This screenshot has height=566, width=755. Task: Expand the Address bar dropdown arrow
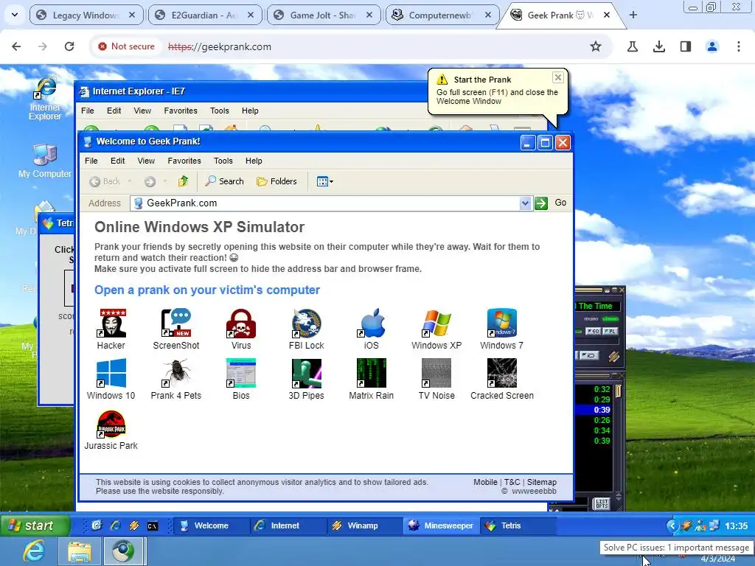pos(525,203)
